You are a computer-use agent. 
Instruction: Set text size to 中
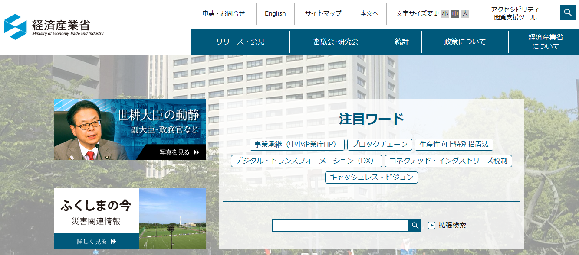455,13
